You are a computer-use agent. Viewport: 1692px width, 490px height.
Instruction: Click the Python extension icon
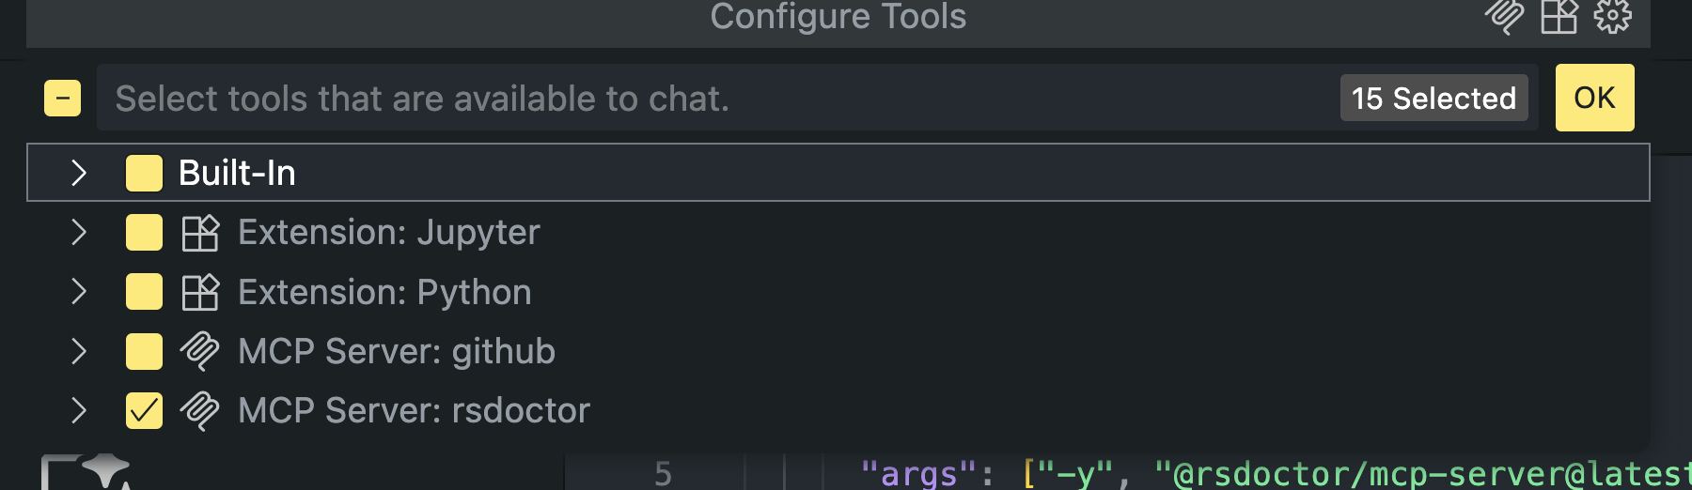[x=200, y=292]
